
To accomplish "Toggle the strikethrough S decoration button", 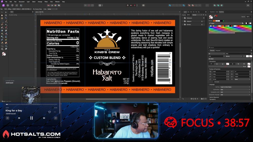I will point(233,64).
